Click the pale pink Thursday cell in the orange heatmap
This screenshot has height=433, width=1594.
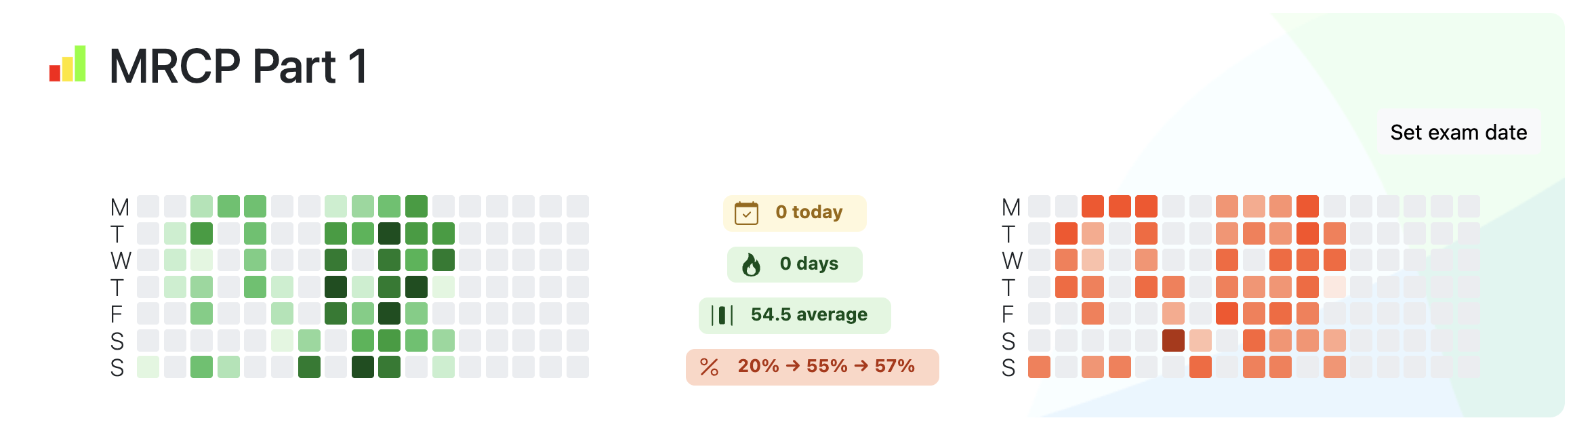click(x=1334, y=287)
